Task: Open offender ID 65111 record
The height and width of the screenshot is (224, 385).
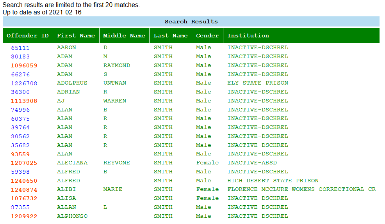Action: (20, 48)
